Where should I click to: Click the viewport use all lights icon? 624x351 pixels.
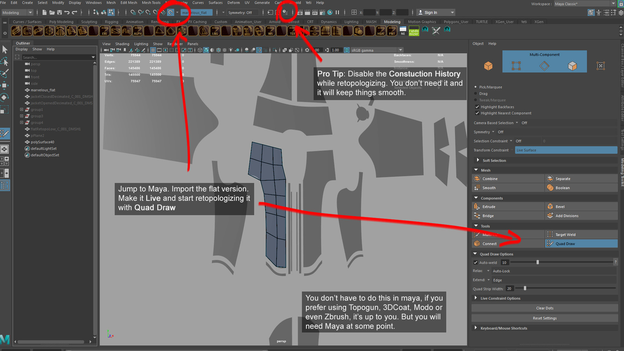click(231, 50)
